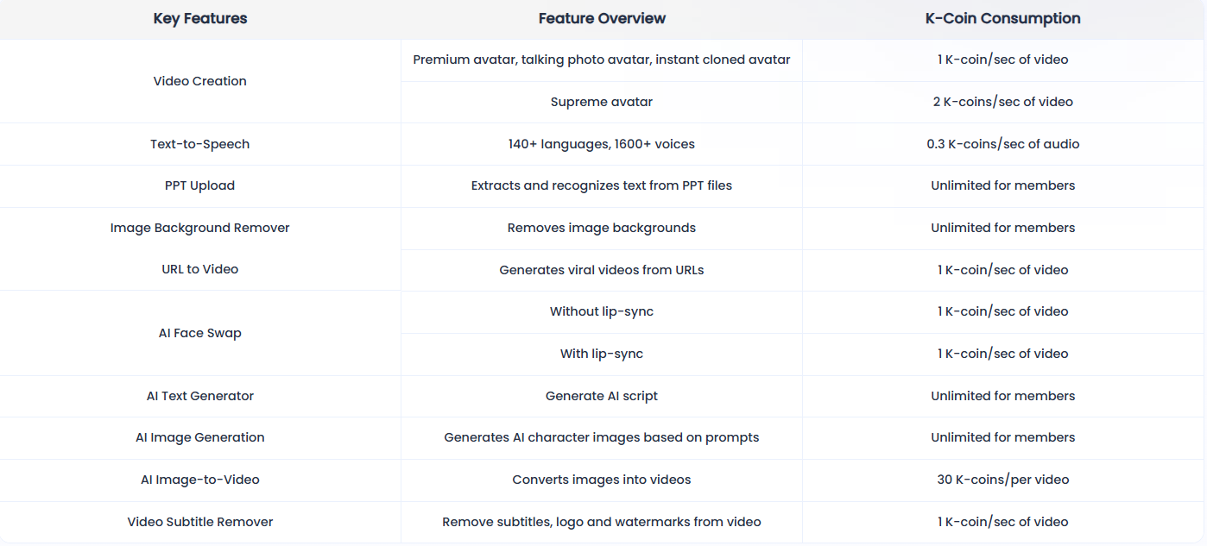Select the 140+ languages, 1600+ voices text
Screen dimensions: 1207x546
(x=602, y=144)
